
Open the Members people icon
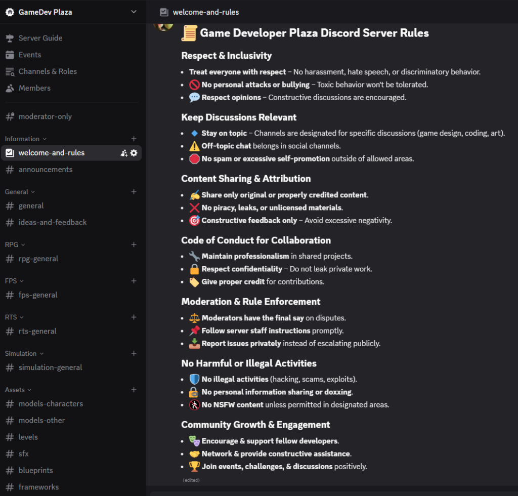click(10, 88)
